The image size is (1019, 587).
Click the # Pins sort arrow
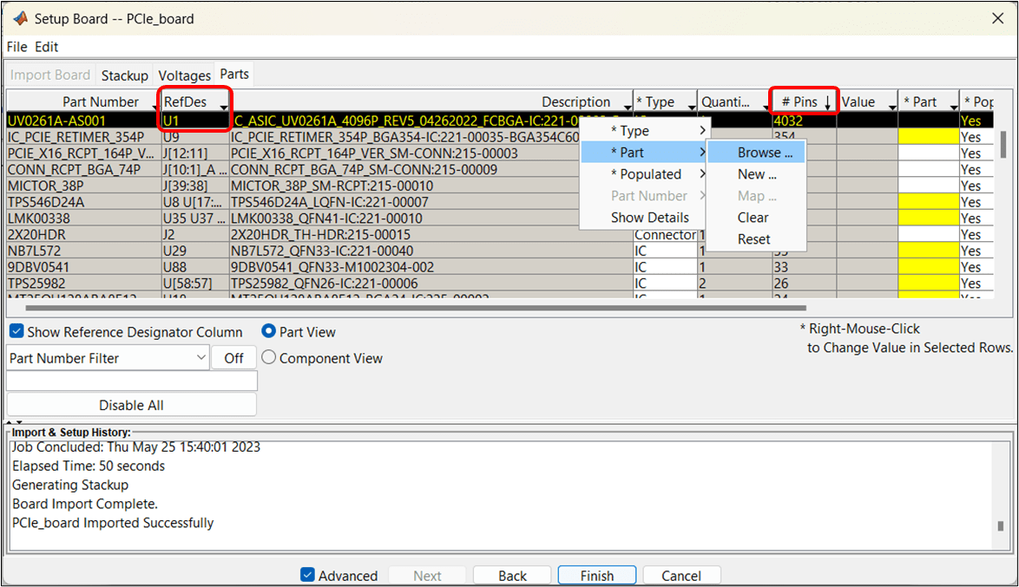click(827, 102)
